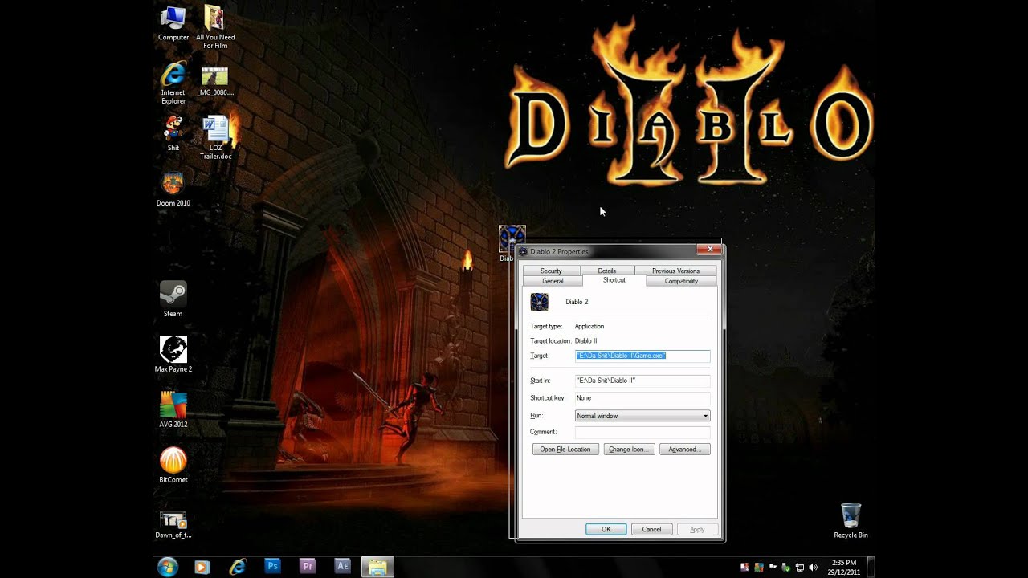Image resolution: width=1028 pixels, height=578 pixels.
Task: Click the network tray icon
Action: click(x=800, y=567)
